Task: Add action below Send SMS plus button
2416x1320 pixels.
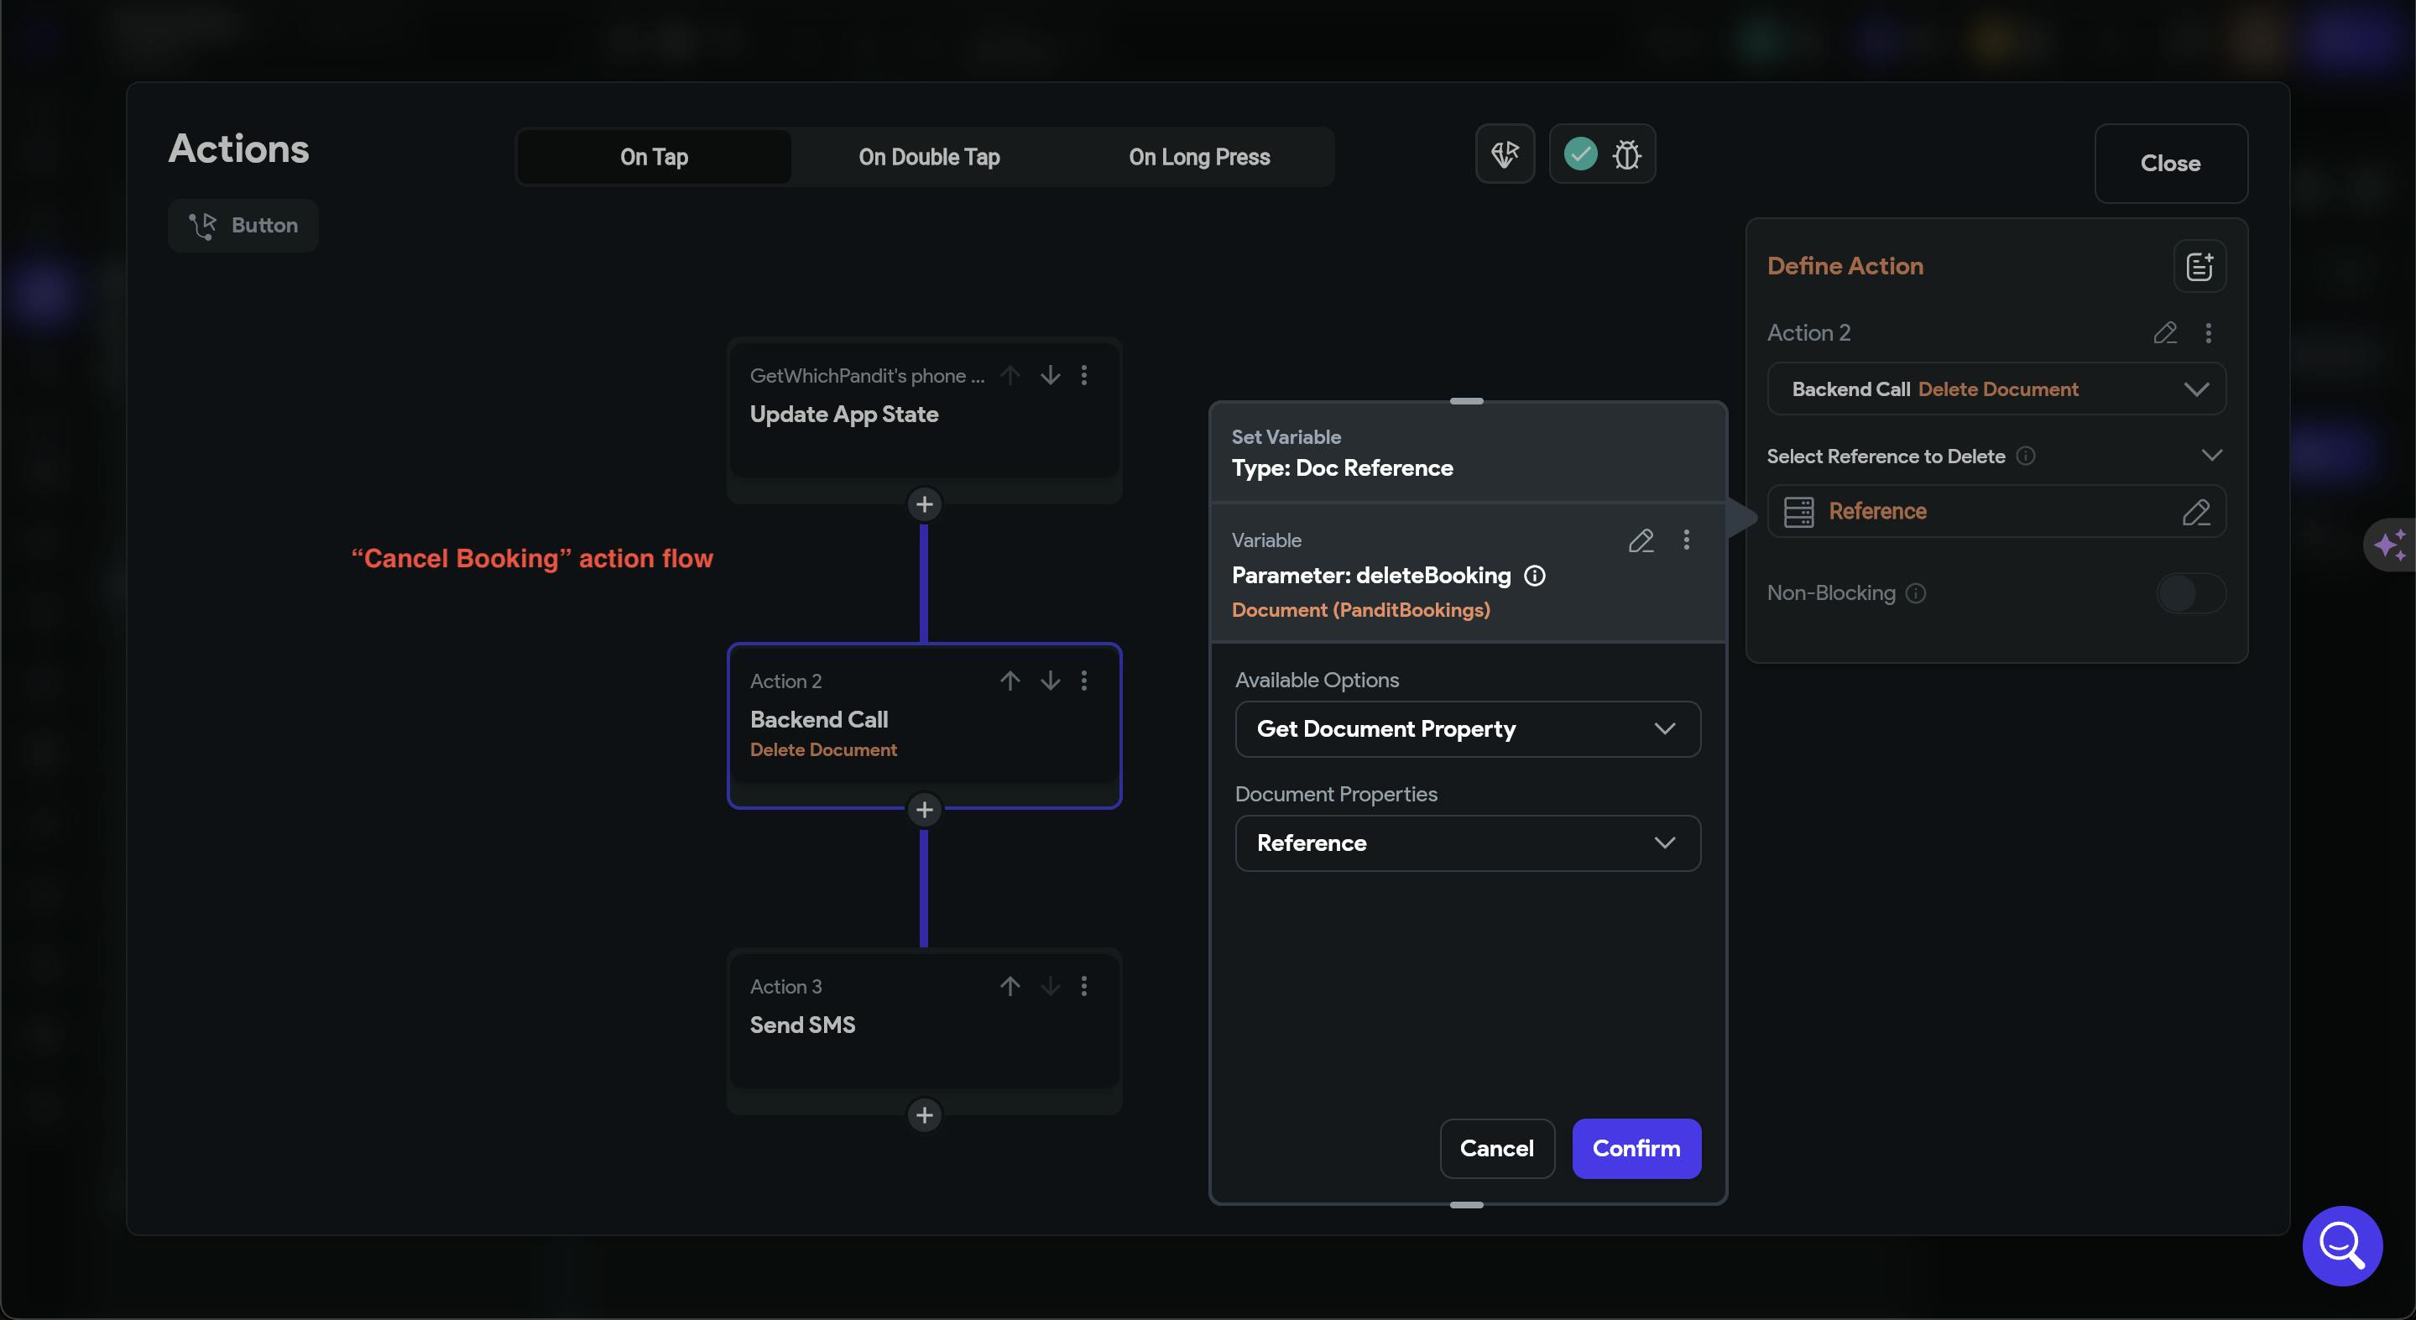Action: pos(924,1114)
